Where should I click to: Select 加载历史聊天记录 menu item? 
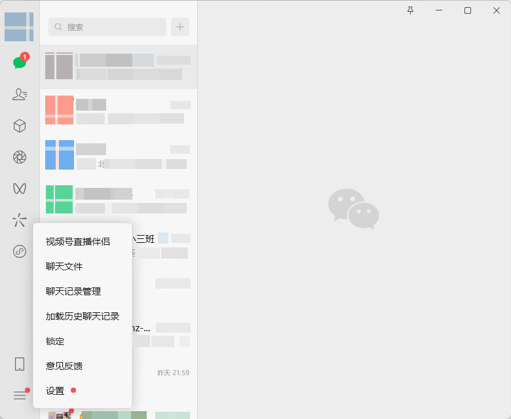point(83,316)
